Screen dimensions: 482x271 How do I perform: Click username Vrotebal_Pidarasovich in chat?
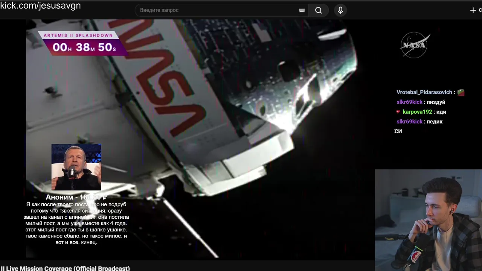(x=424, y=92)
